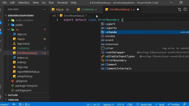Click ErrorBoundary.js in the breadcrumb
Screen dimensions: 189x106
point(74,16)
